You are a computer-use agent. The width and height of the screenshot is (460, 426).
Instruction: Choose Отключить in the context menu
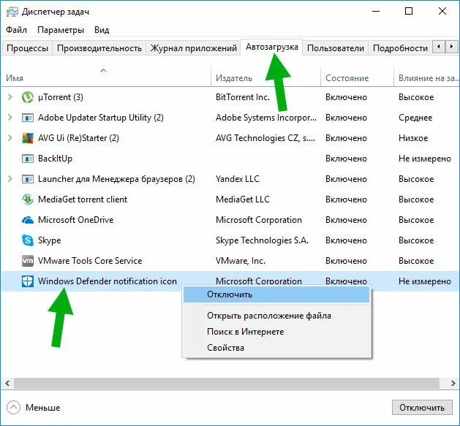coord(276,294)
